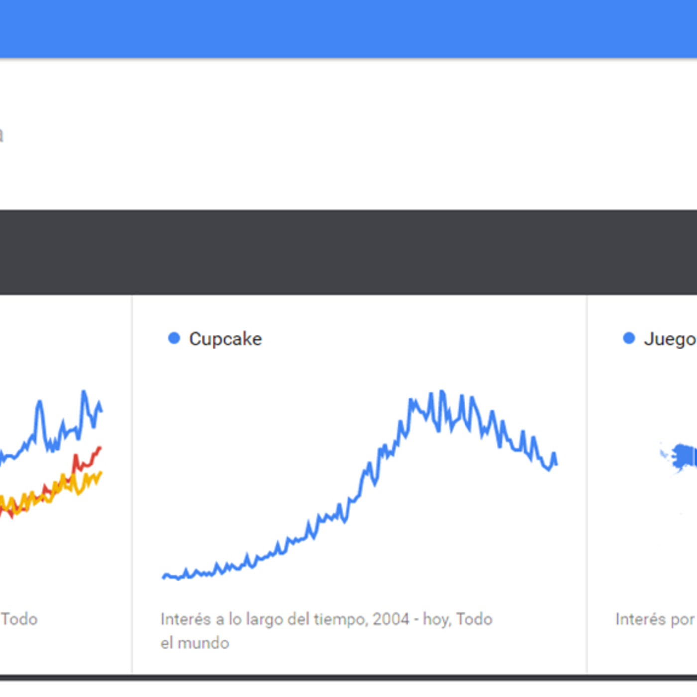Click the blue header bar at the top
Screen dimensions: 697x697
[348, 29]
